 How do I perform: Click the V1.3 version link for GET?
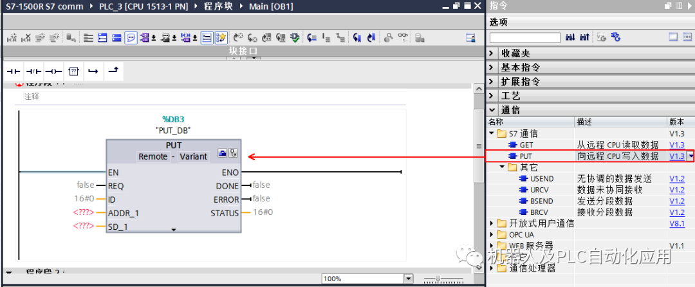coord(677,145)
